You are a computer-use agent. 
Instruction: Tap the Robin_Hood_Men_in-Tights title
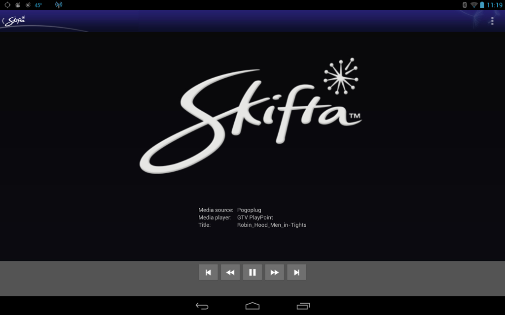[272, 225]
